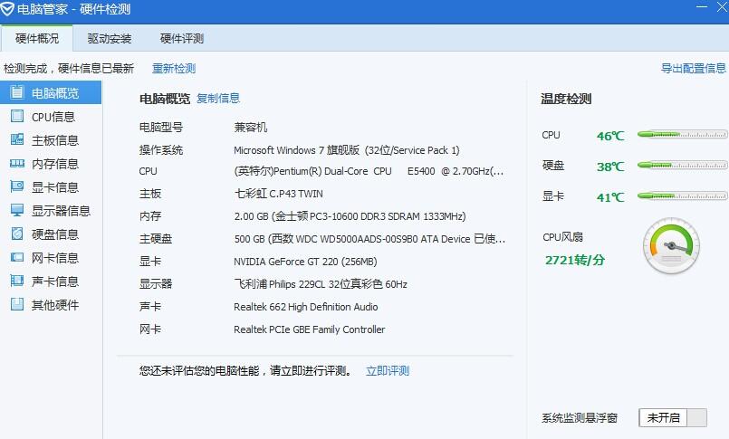Select 其他硬件 text entry

coord(55,305)
